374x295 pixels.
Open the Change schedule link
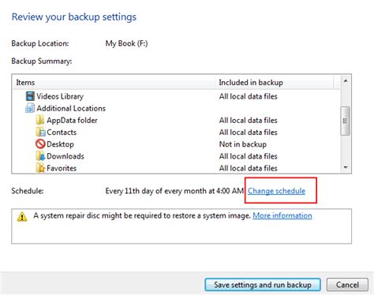(276, 191)
